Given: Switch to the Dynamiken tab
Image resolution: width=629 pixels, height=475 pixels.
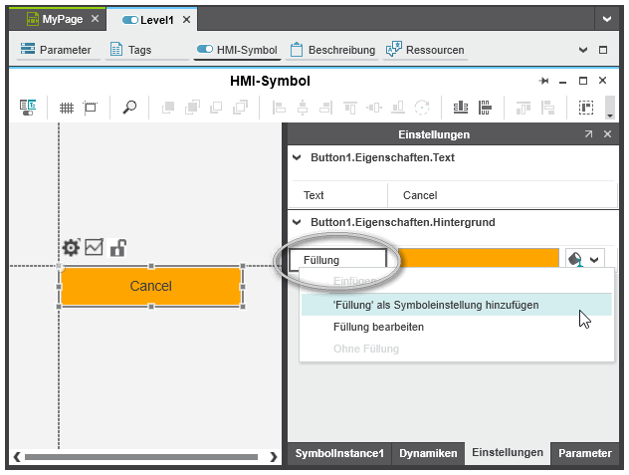Looking at the screenshot, I should [x=428, y=453].
